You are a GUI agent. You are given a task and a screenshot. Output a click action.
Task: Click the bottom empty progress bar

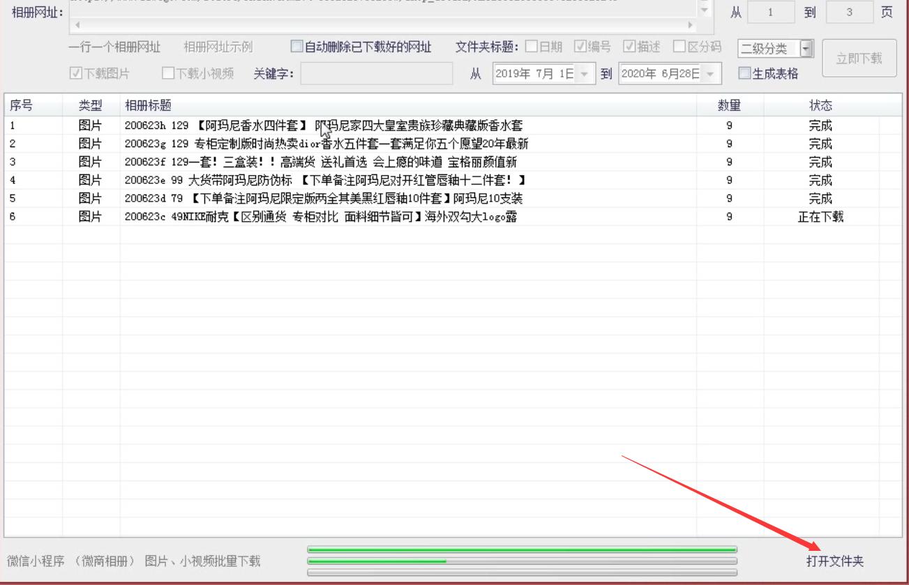point(522,572)
